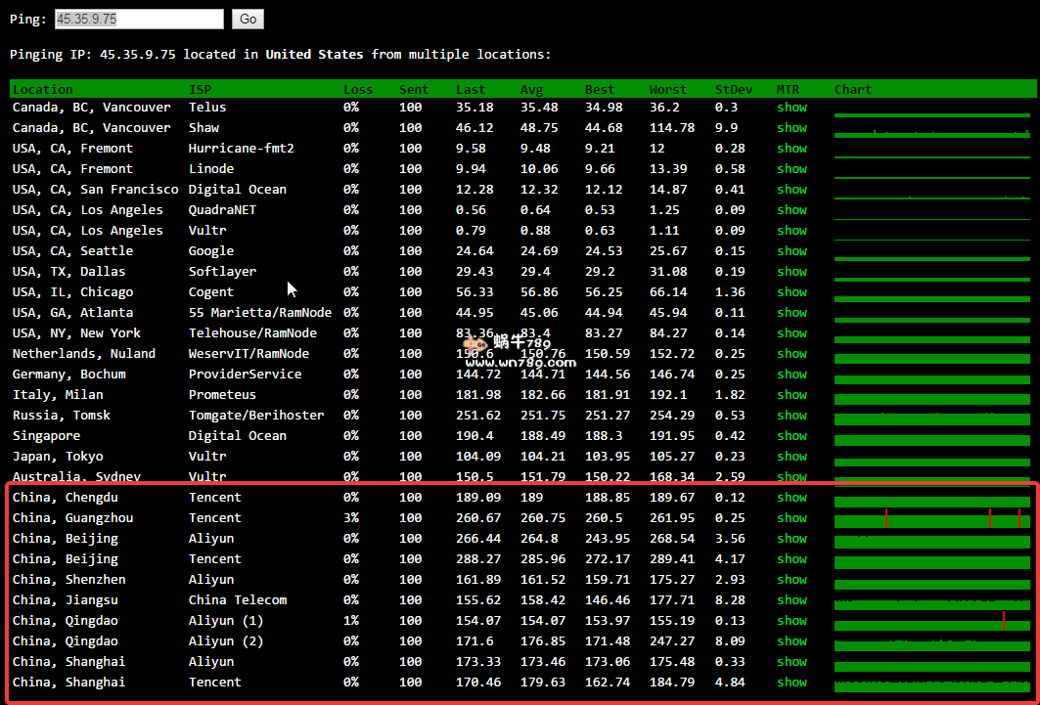Click the Guangzhou Tencent latency chart
The width and height of the screenshot is (1040, 705).
[931, 519]
